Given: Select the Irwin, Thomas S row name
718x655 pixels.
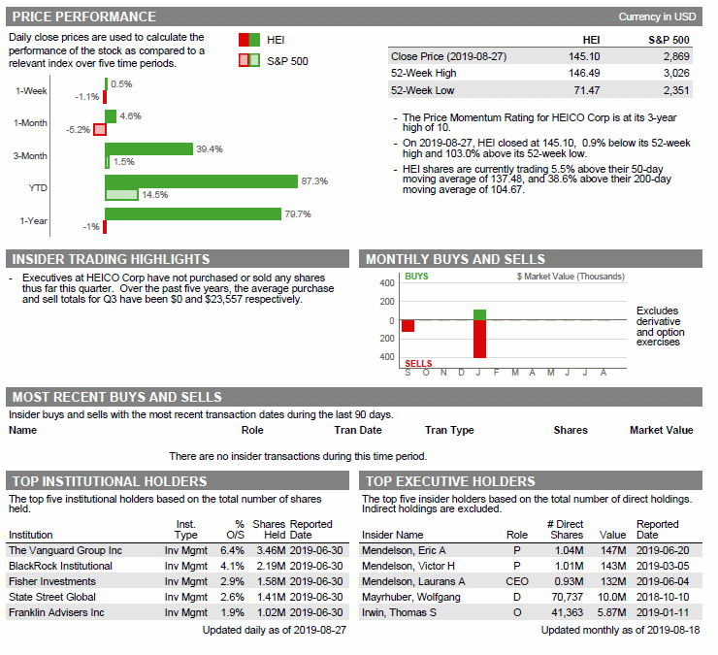Looking at the screenshot, I should [399, 613].
